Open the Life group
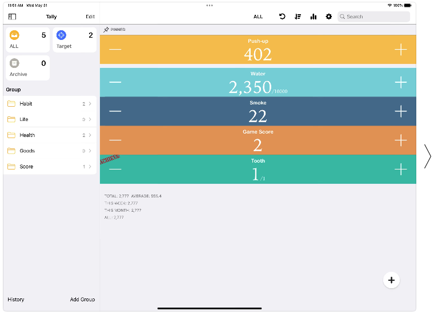This screenshot has height=323, width=434. (x=50, y=119)
